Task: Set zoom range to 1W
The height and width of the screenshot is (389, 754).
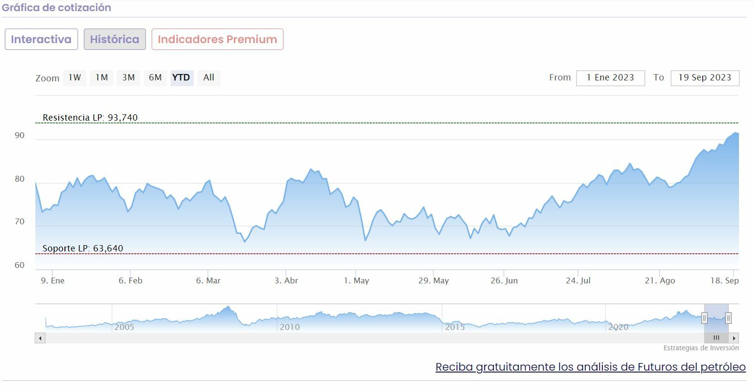Action: coord(75,78)
